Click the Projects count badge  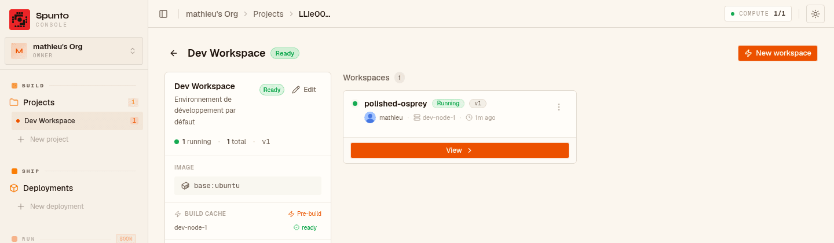tap(133, 102)
